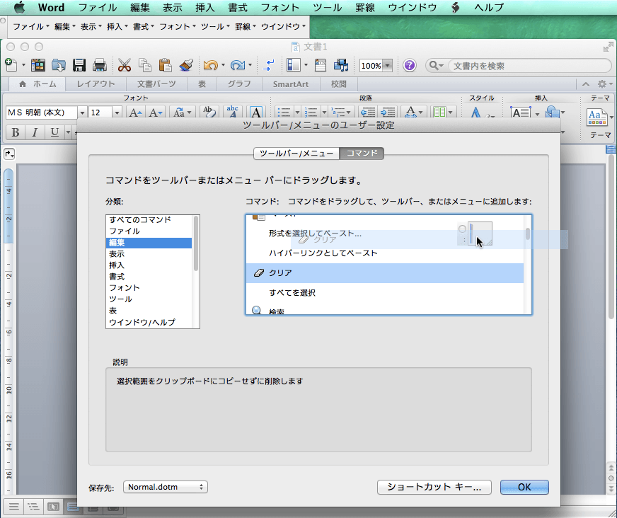Switch to the コマンド tab
This screenshot has height=518, width=617.
362,153
